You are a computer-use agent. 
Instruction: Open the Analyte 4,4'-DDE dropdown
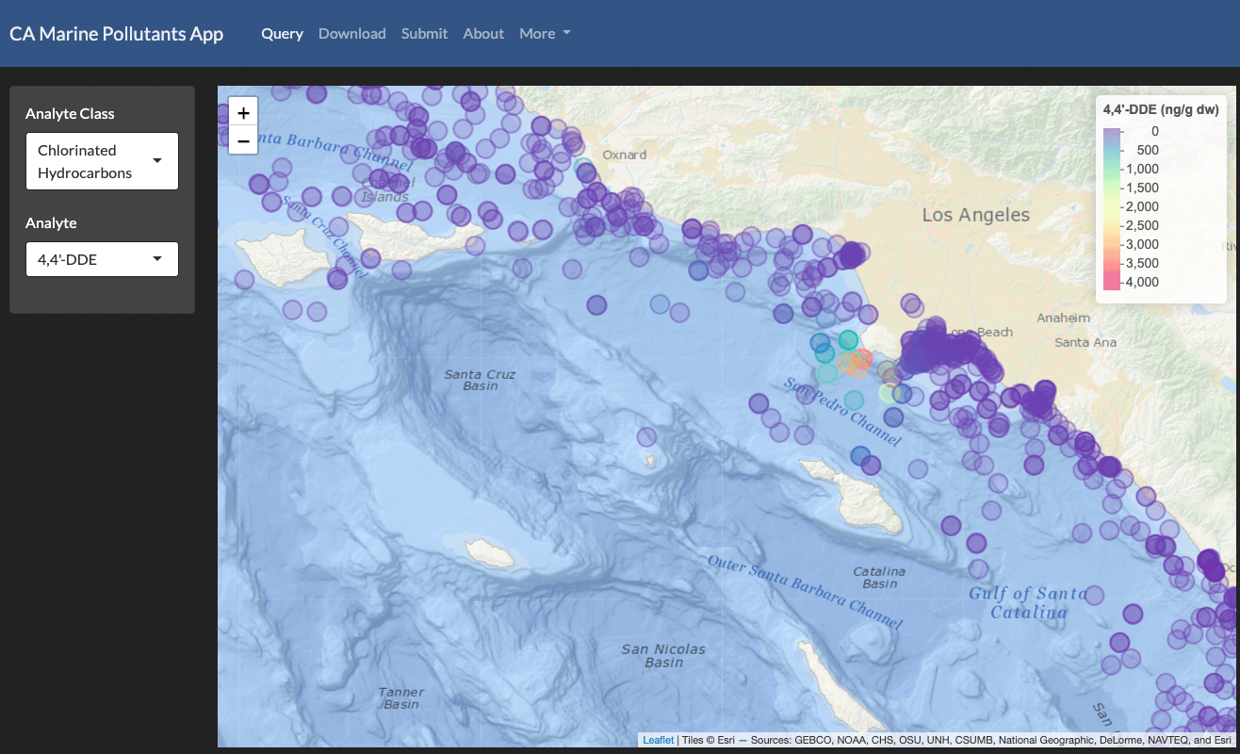tap(102, 259)
